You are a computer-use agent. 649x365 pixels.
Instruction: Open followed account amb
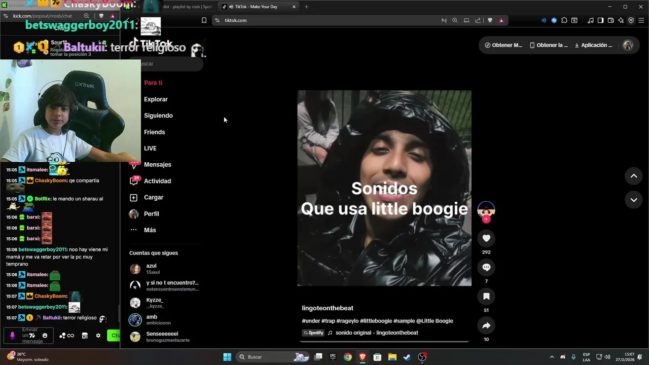pyautogui.click(x=164, y=320)
